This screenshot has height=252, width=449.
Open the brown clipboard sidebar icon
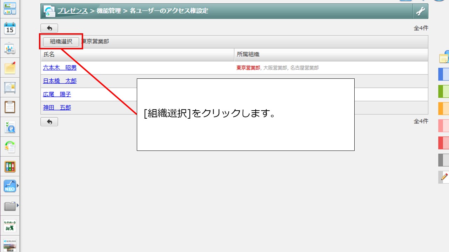pyautogui.click(x=10, y=107)
